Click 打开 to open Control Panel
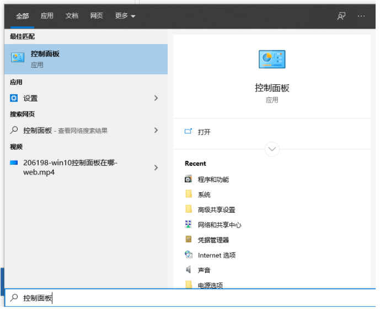 point(204,132)
